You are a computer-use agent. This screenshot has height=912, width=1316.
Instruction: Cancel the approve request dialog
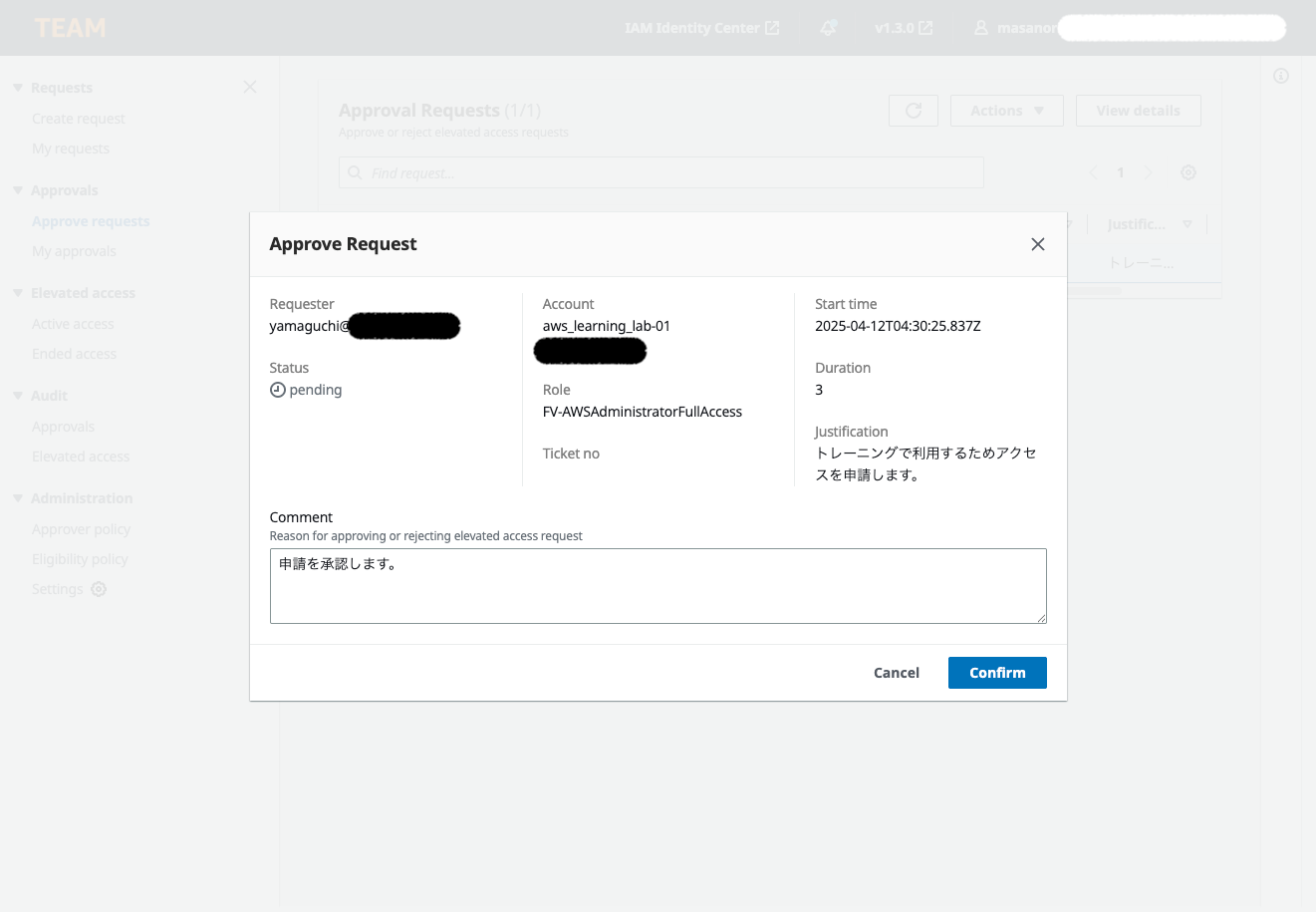click(896, 673)
